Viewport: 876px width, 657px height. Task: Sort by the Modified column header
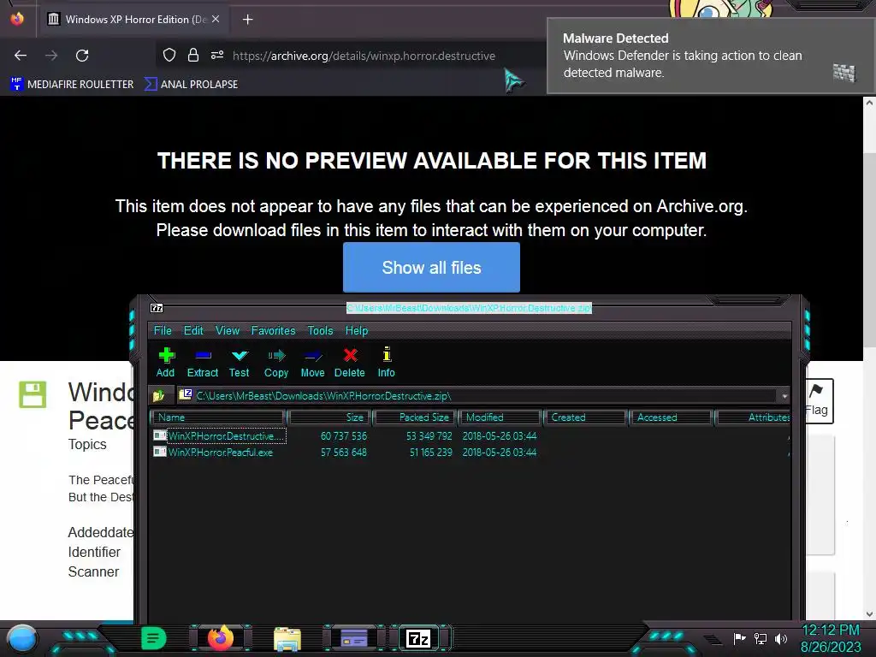point(500,417)
